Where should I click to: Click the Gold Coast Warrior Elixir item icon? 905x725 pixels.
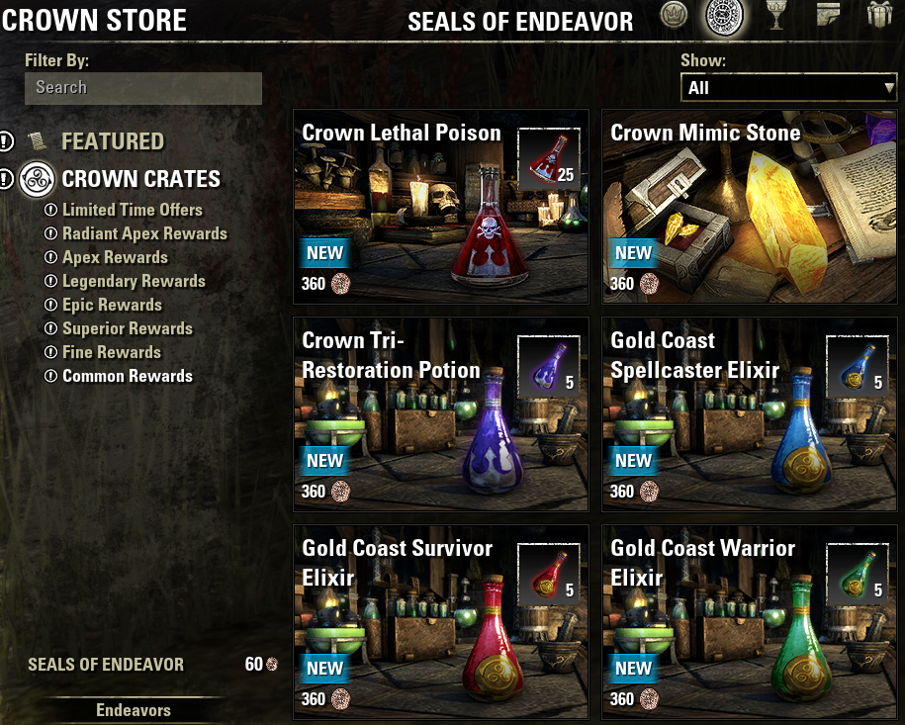[x=858, y=575]
